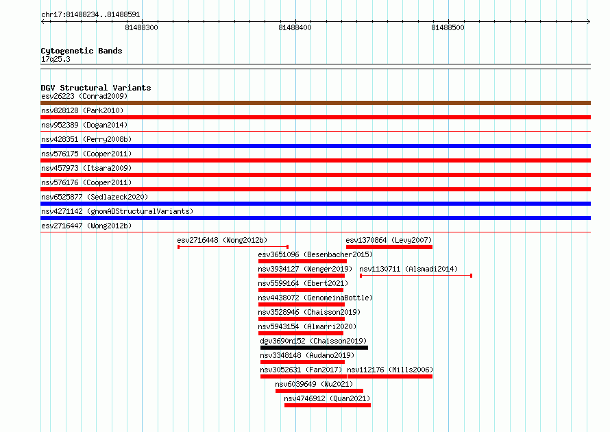Click nsv3528946 (Chaisson2019) label
The height and width of the screenshot is (432, 610).
309,312
